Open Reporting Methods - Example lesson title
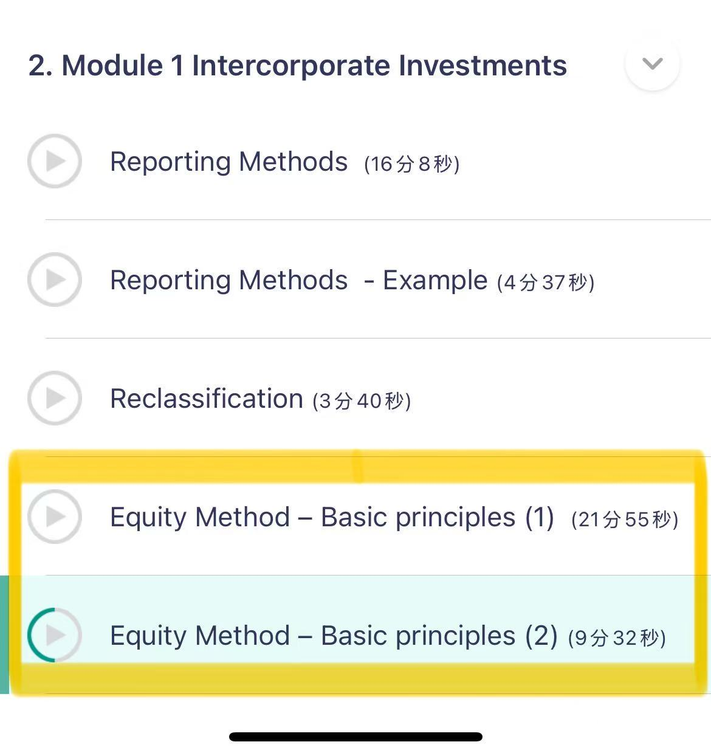This screenshot has height=756, width=711. (x=298, y=281)
